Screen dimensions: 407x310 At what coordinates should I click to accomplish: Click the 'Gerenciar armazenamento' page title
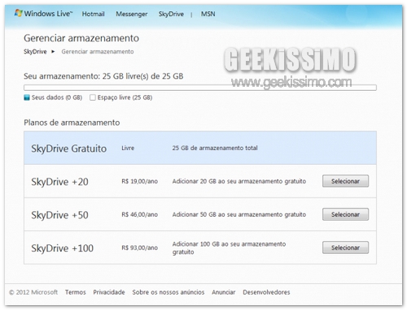81,38
